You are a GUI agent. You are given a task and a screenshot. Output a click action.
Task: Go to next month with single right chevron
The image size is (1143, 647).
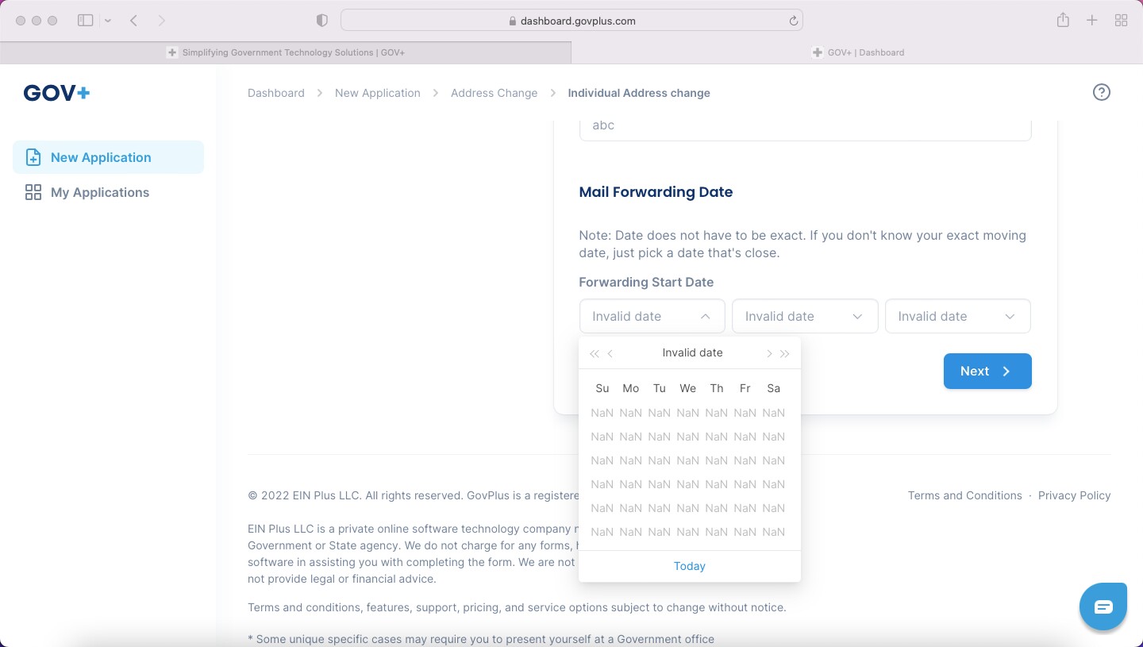tap(769, 353)
